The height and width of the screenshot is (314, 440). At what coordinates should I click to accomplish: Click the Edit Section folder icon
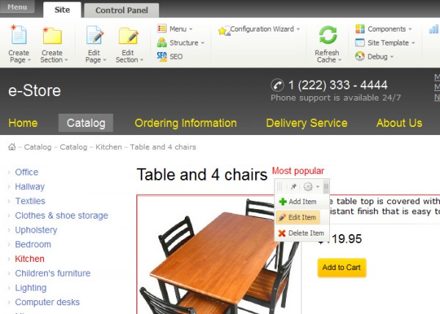(128, 36)
